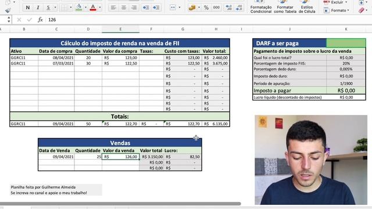This screenshot has height=209, width=372.
Task: Open merge cells dropdown arrow
Action: point(180,8)
